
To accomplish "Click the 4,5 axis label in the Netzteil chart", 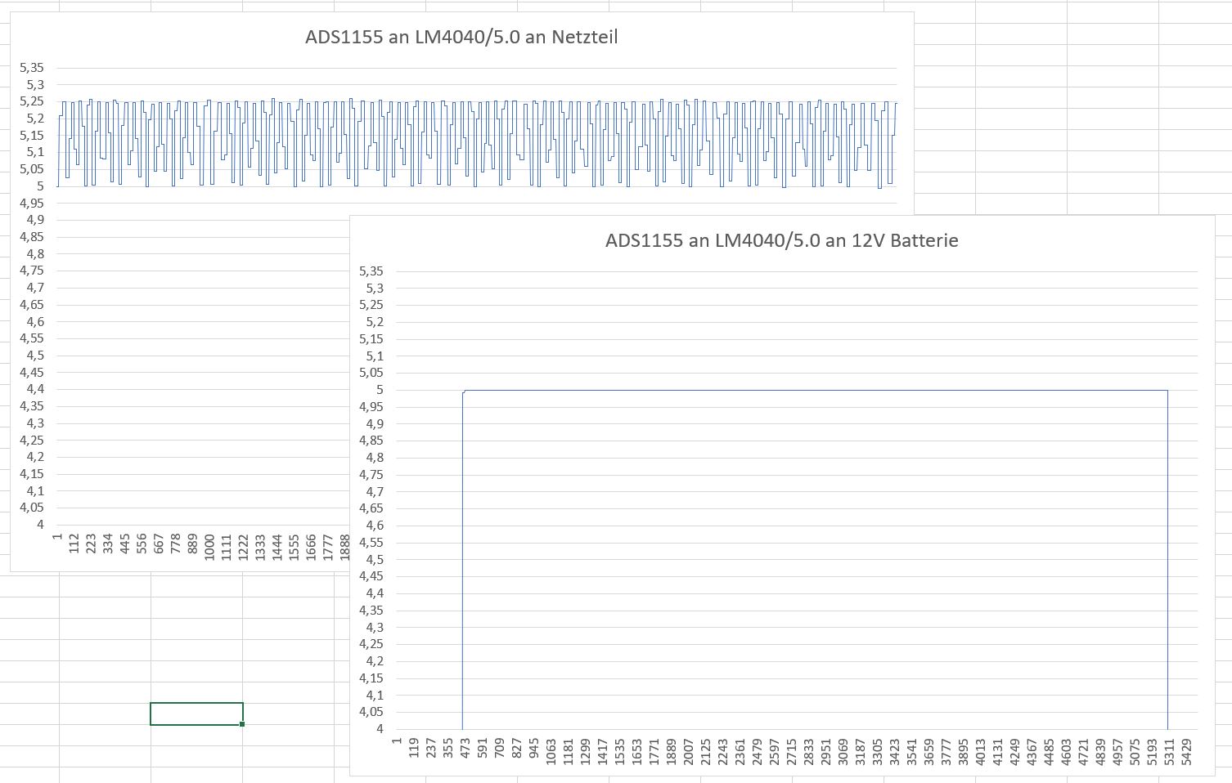I will pos(36,356).
